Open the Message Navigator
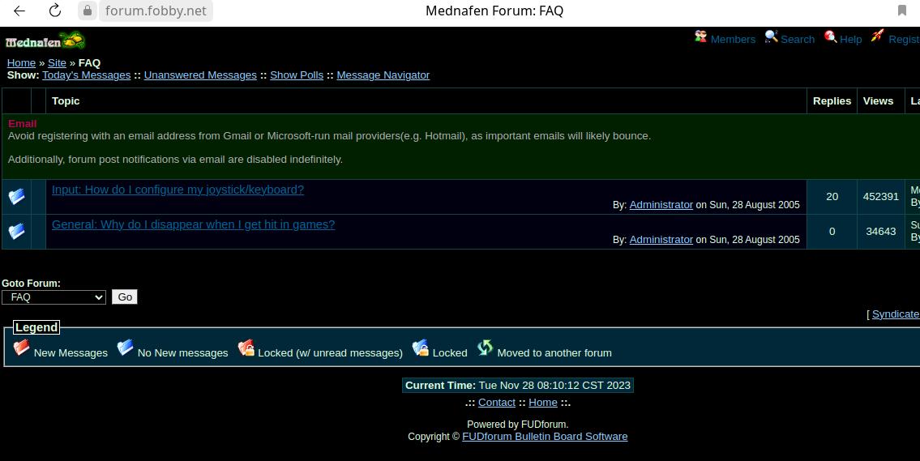 click(x=383, y=75)
